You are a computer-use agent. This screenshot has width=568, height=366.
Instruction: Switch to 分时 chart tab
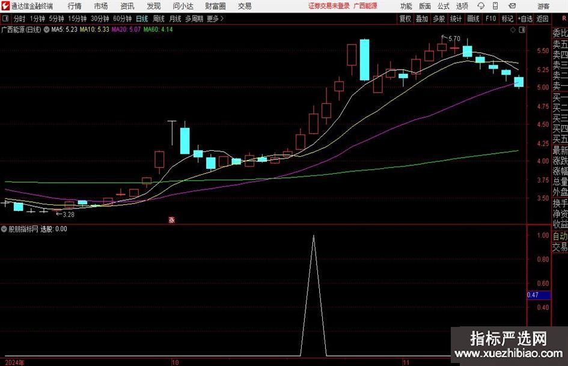coord(20,19)
